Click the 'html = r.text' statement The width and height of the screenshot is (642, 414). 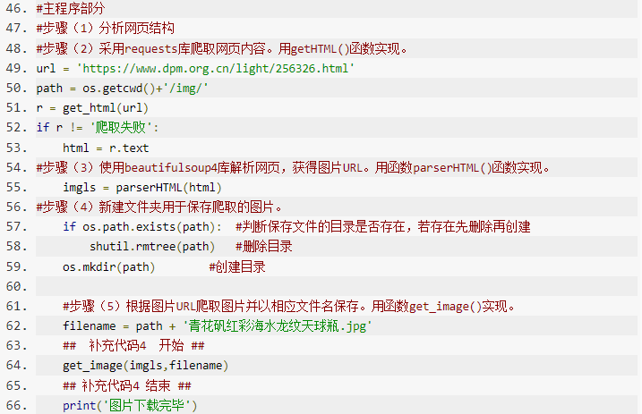106,148
